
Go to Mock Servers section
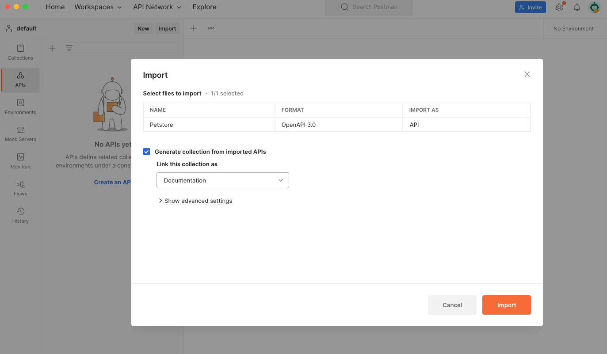[20, 133]
